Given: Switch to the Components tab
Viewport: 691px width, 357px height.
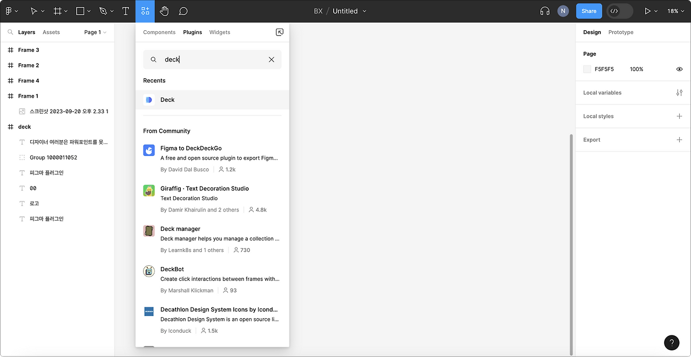Looking at the screenshot, I should [x=159, y=32].
